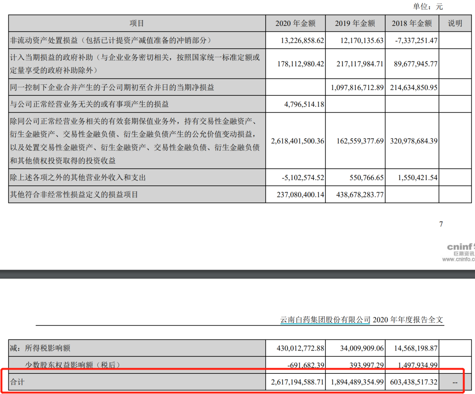Select value 12,170,135.63
This screenshot has height=394, width=475.
362,40
